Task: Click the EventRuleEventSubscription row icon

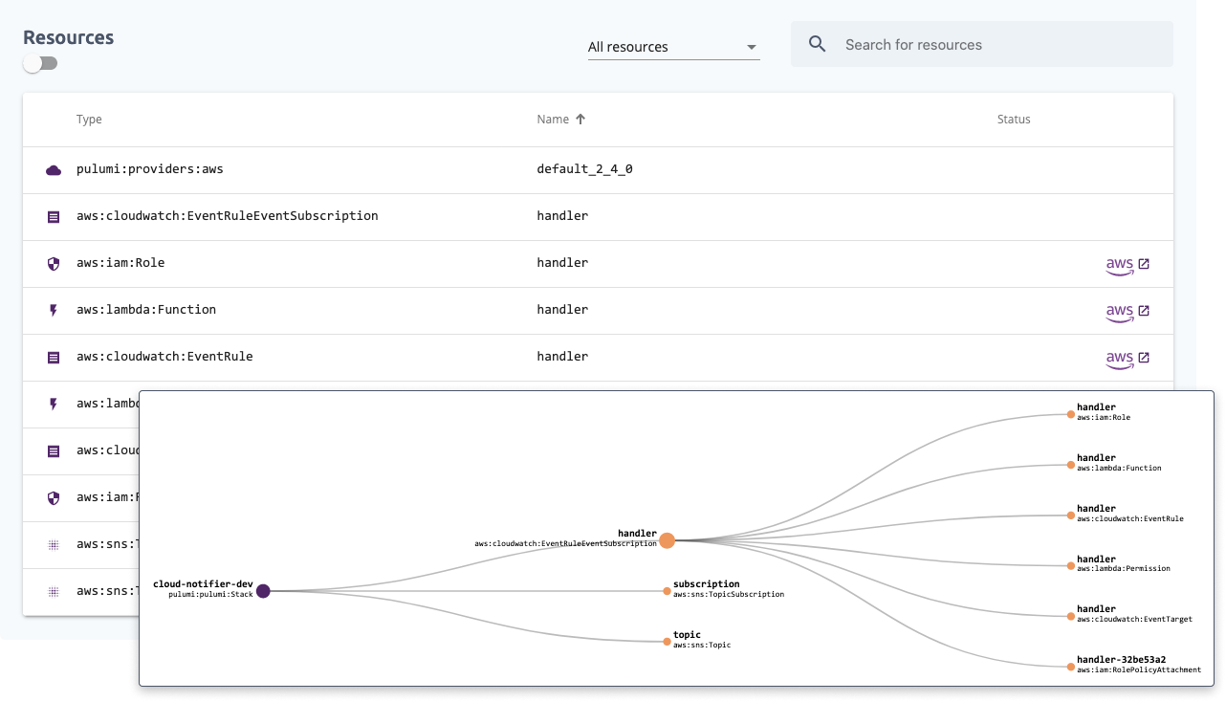Action: [54, 217]
